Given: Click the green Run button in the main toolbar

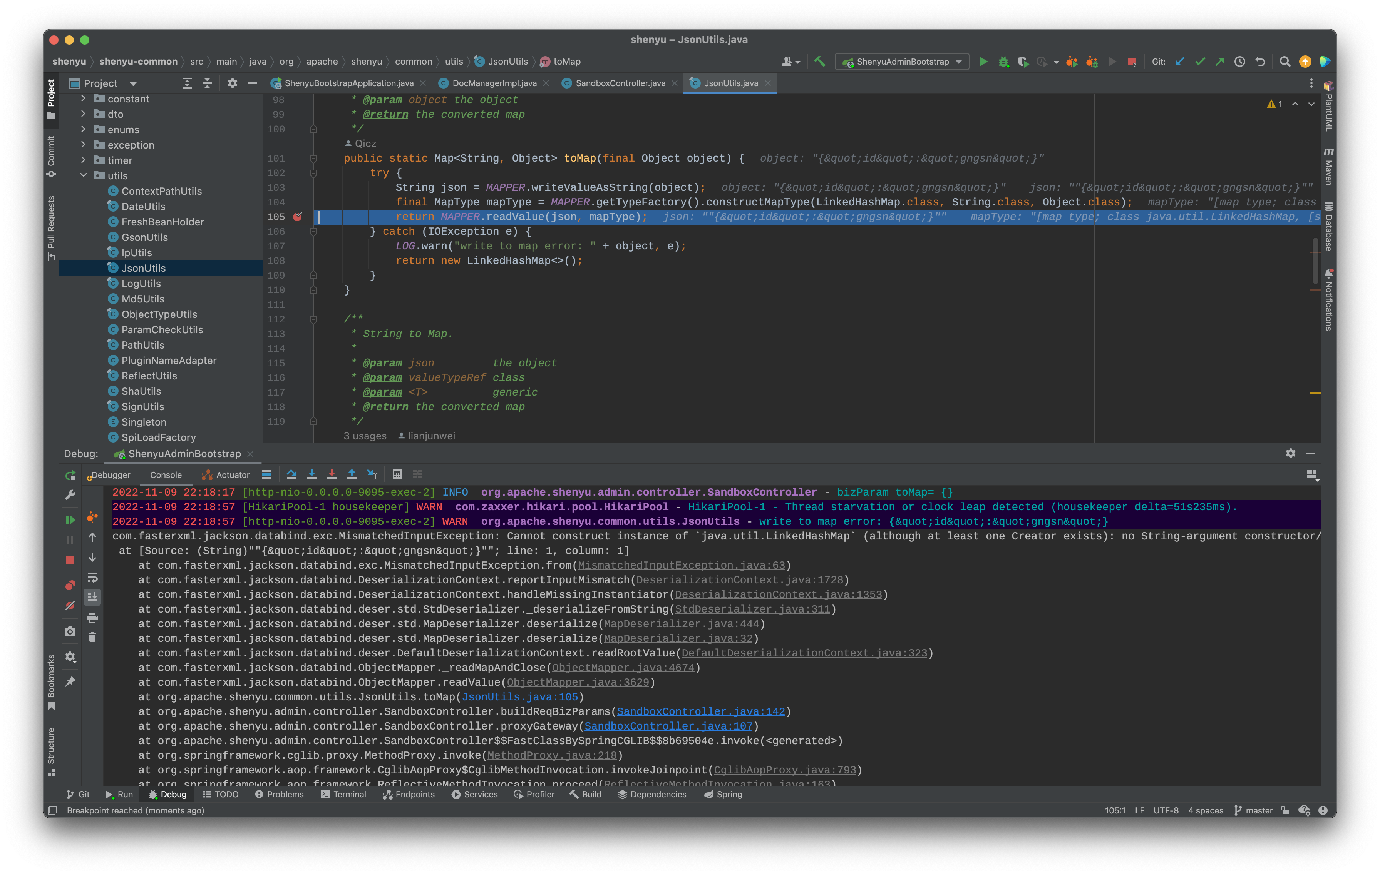Looking at the screenshot, I should coord(983,61).
